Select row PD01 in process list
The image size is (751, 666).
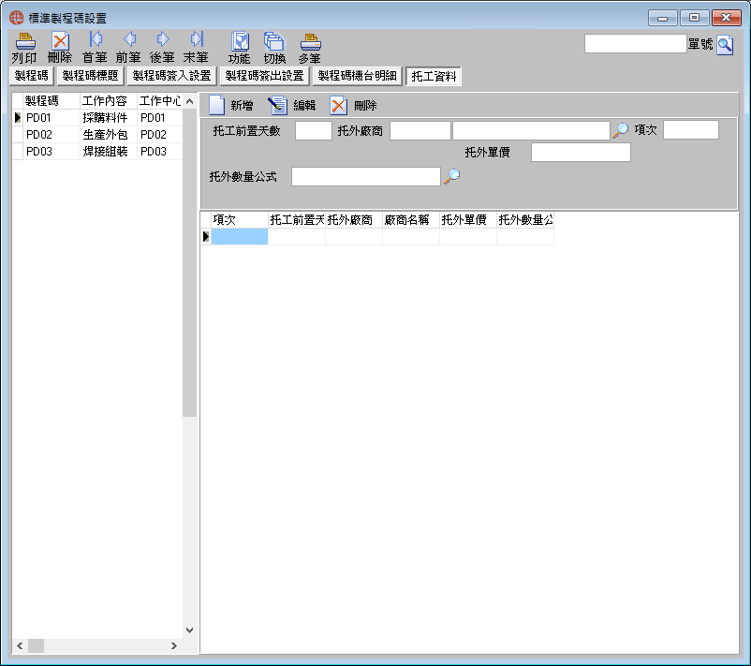click(97, 117)
